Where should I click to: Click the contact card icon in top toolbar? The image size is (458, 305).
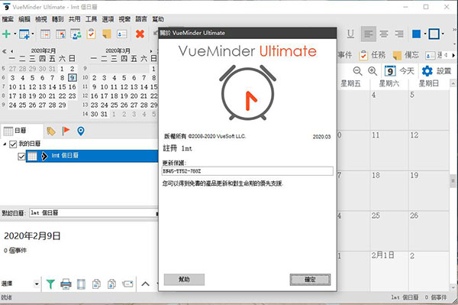point(122,34)
